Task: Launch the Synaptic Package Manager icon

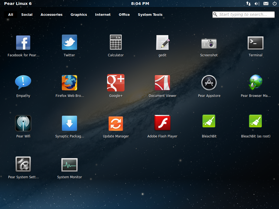Action: pos(69,123)
